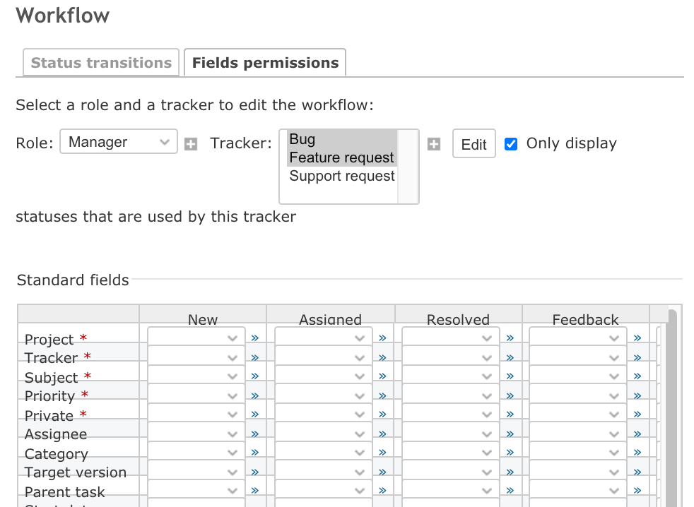The width and height of the screenshot is (694, 507).
Task: Open Project permission dropdown under New
Action: [x=196, y=338]
